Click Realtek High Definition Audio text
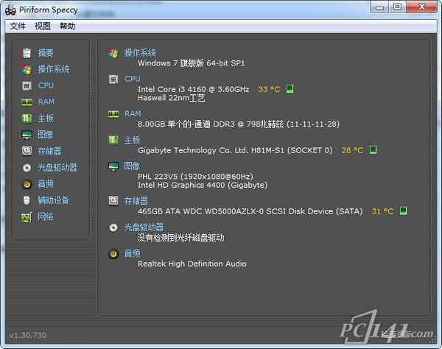The width and height of the screenshot is (442, 349). tap(192, 264)
